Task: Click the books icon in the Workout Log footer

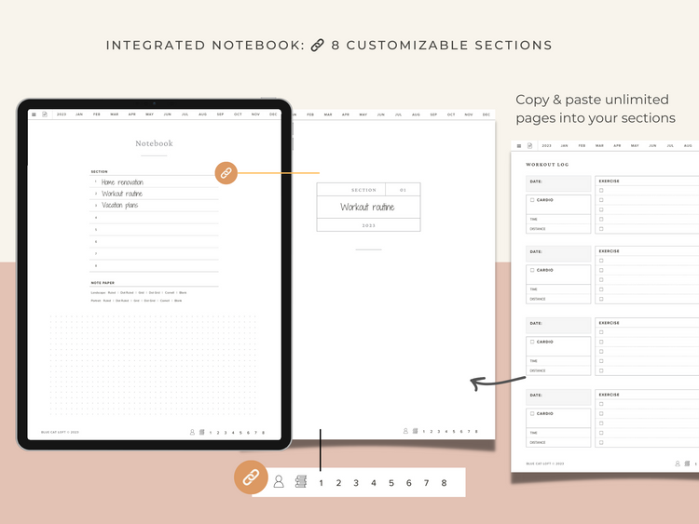Action: click(x=687, y=463)
